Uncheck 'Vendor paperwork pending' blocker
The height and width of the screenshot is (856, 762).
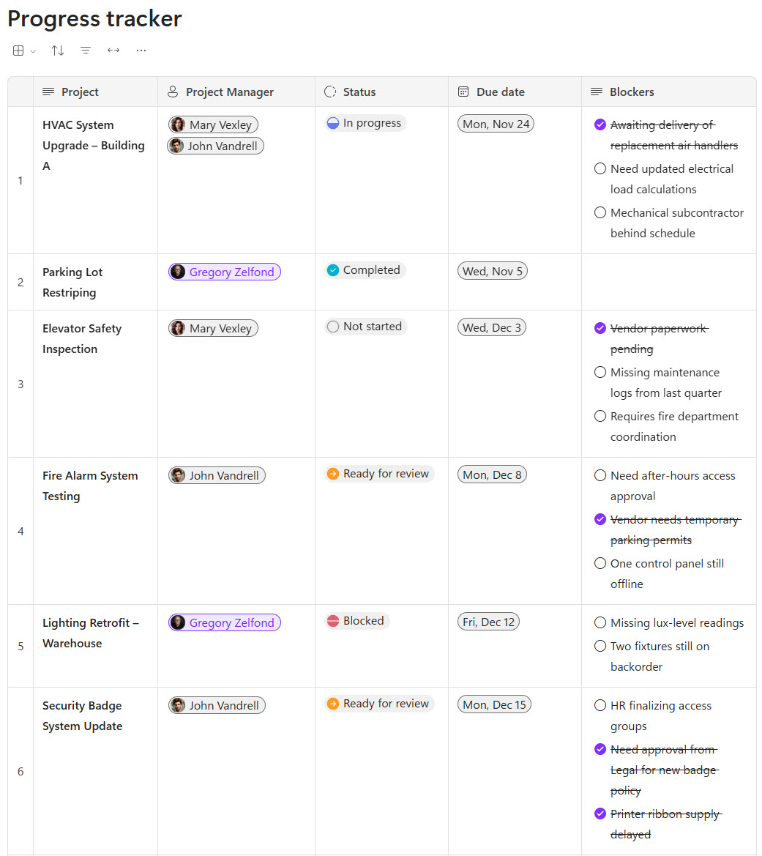600,329
